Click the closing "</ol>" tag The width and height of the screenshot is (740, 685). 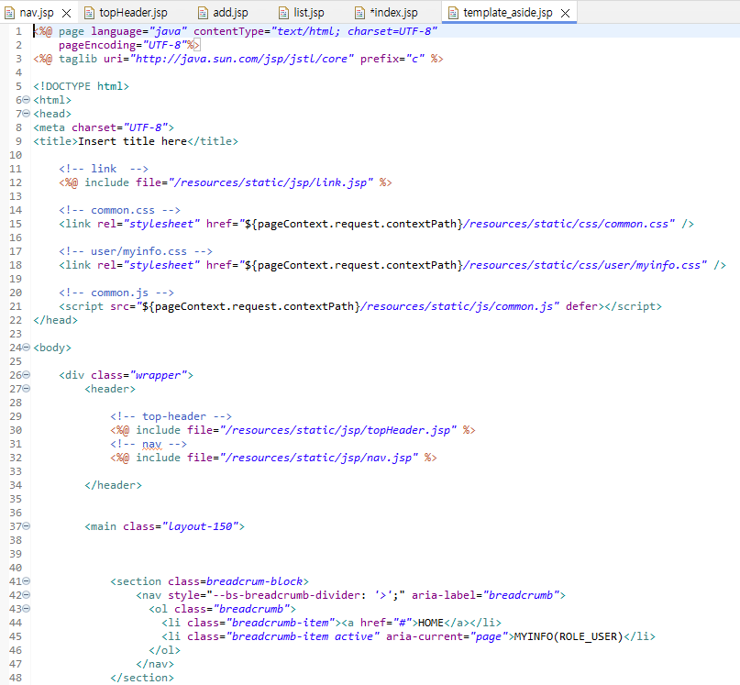pyautogui.click(x=165, y=650)
